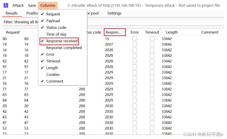Tick Timeout checkbox for request 80

152,39
